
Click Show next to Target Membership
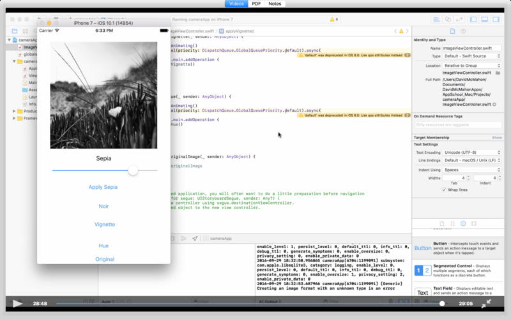[x=497, y=138]
